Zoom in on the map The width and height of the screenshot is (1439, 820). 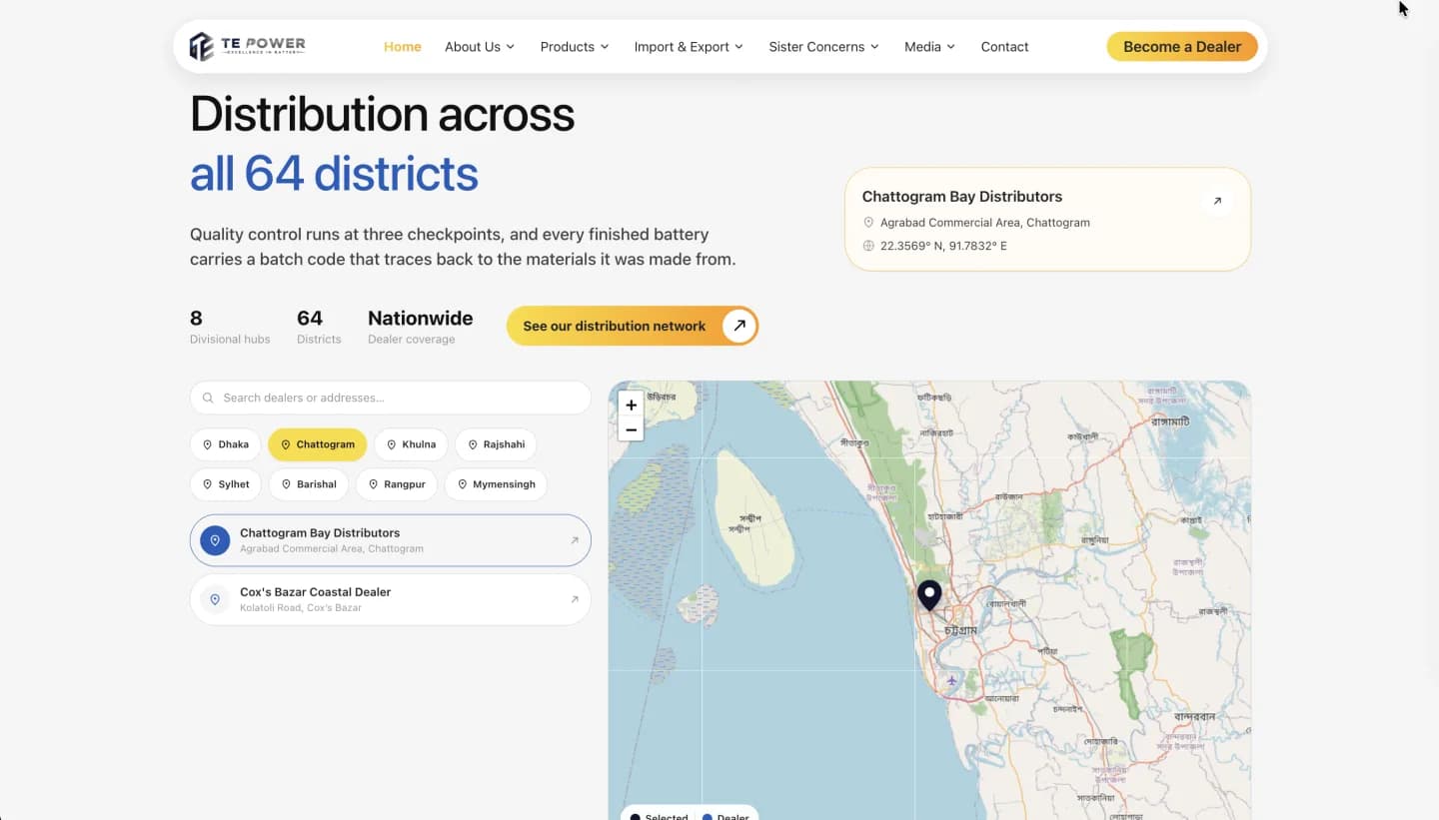pyautogui.click(x=631, y=406)
